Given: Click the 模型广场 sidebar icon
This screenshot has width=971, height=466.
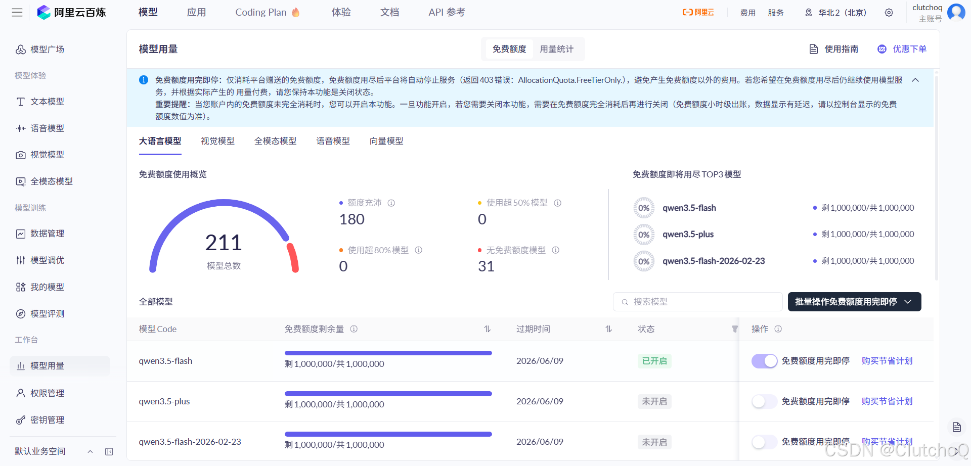Looking at the screenshot, I should click(x=21, y=50).
